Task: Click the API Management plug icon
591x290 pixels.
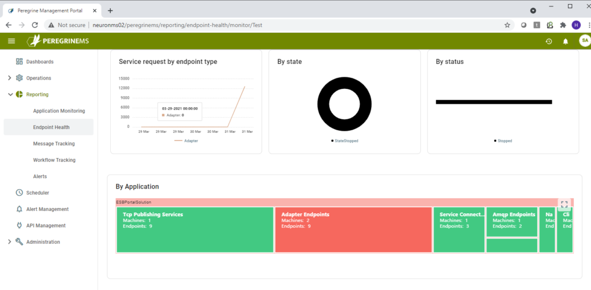Action: pos(19,225)
